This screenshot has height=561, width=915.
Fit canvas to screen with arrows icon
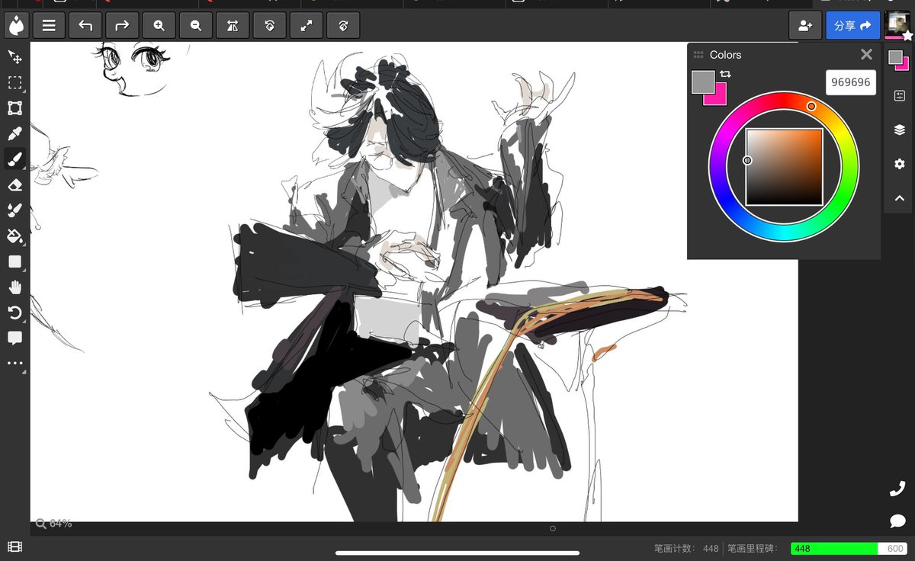coord(307,25)
